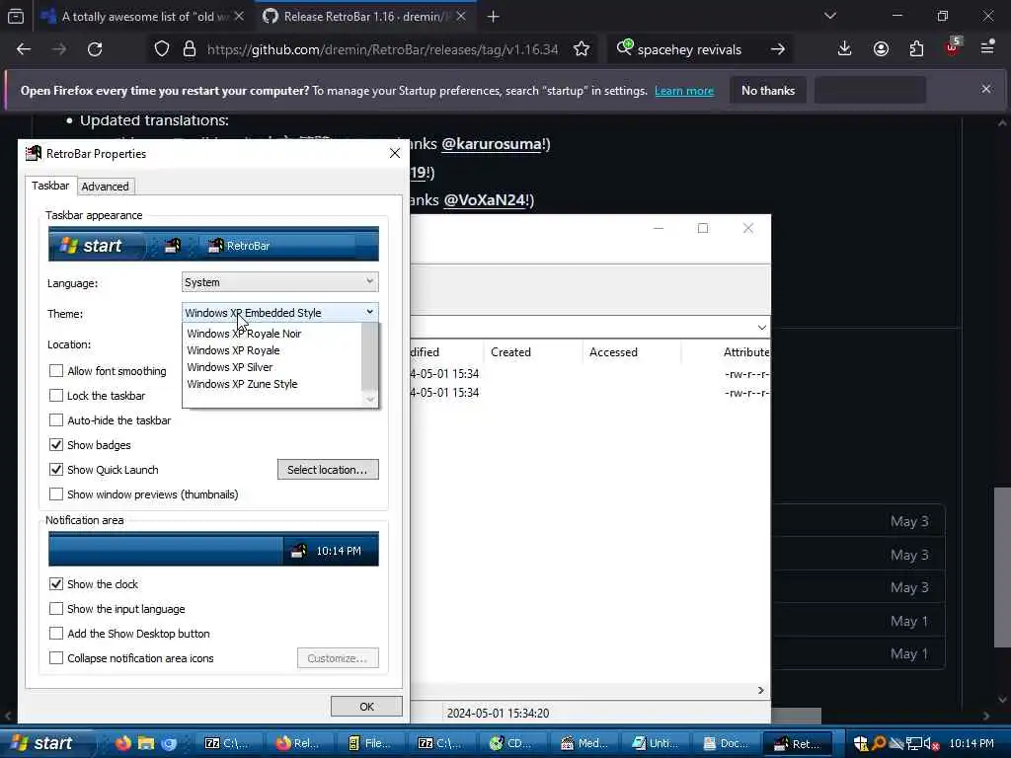1011x758 pixels.
Task: Go back to the previous page
Action: (24, 49)
